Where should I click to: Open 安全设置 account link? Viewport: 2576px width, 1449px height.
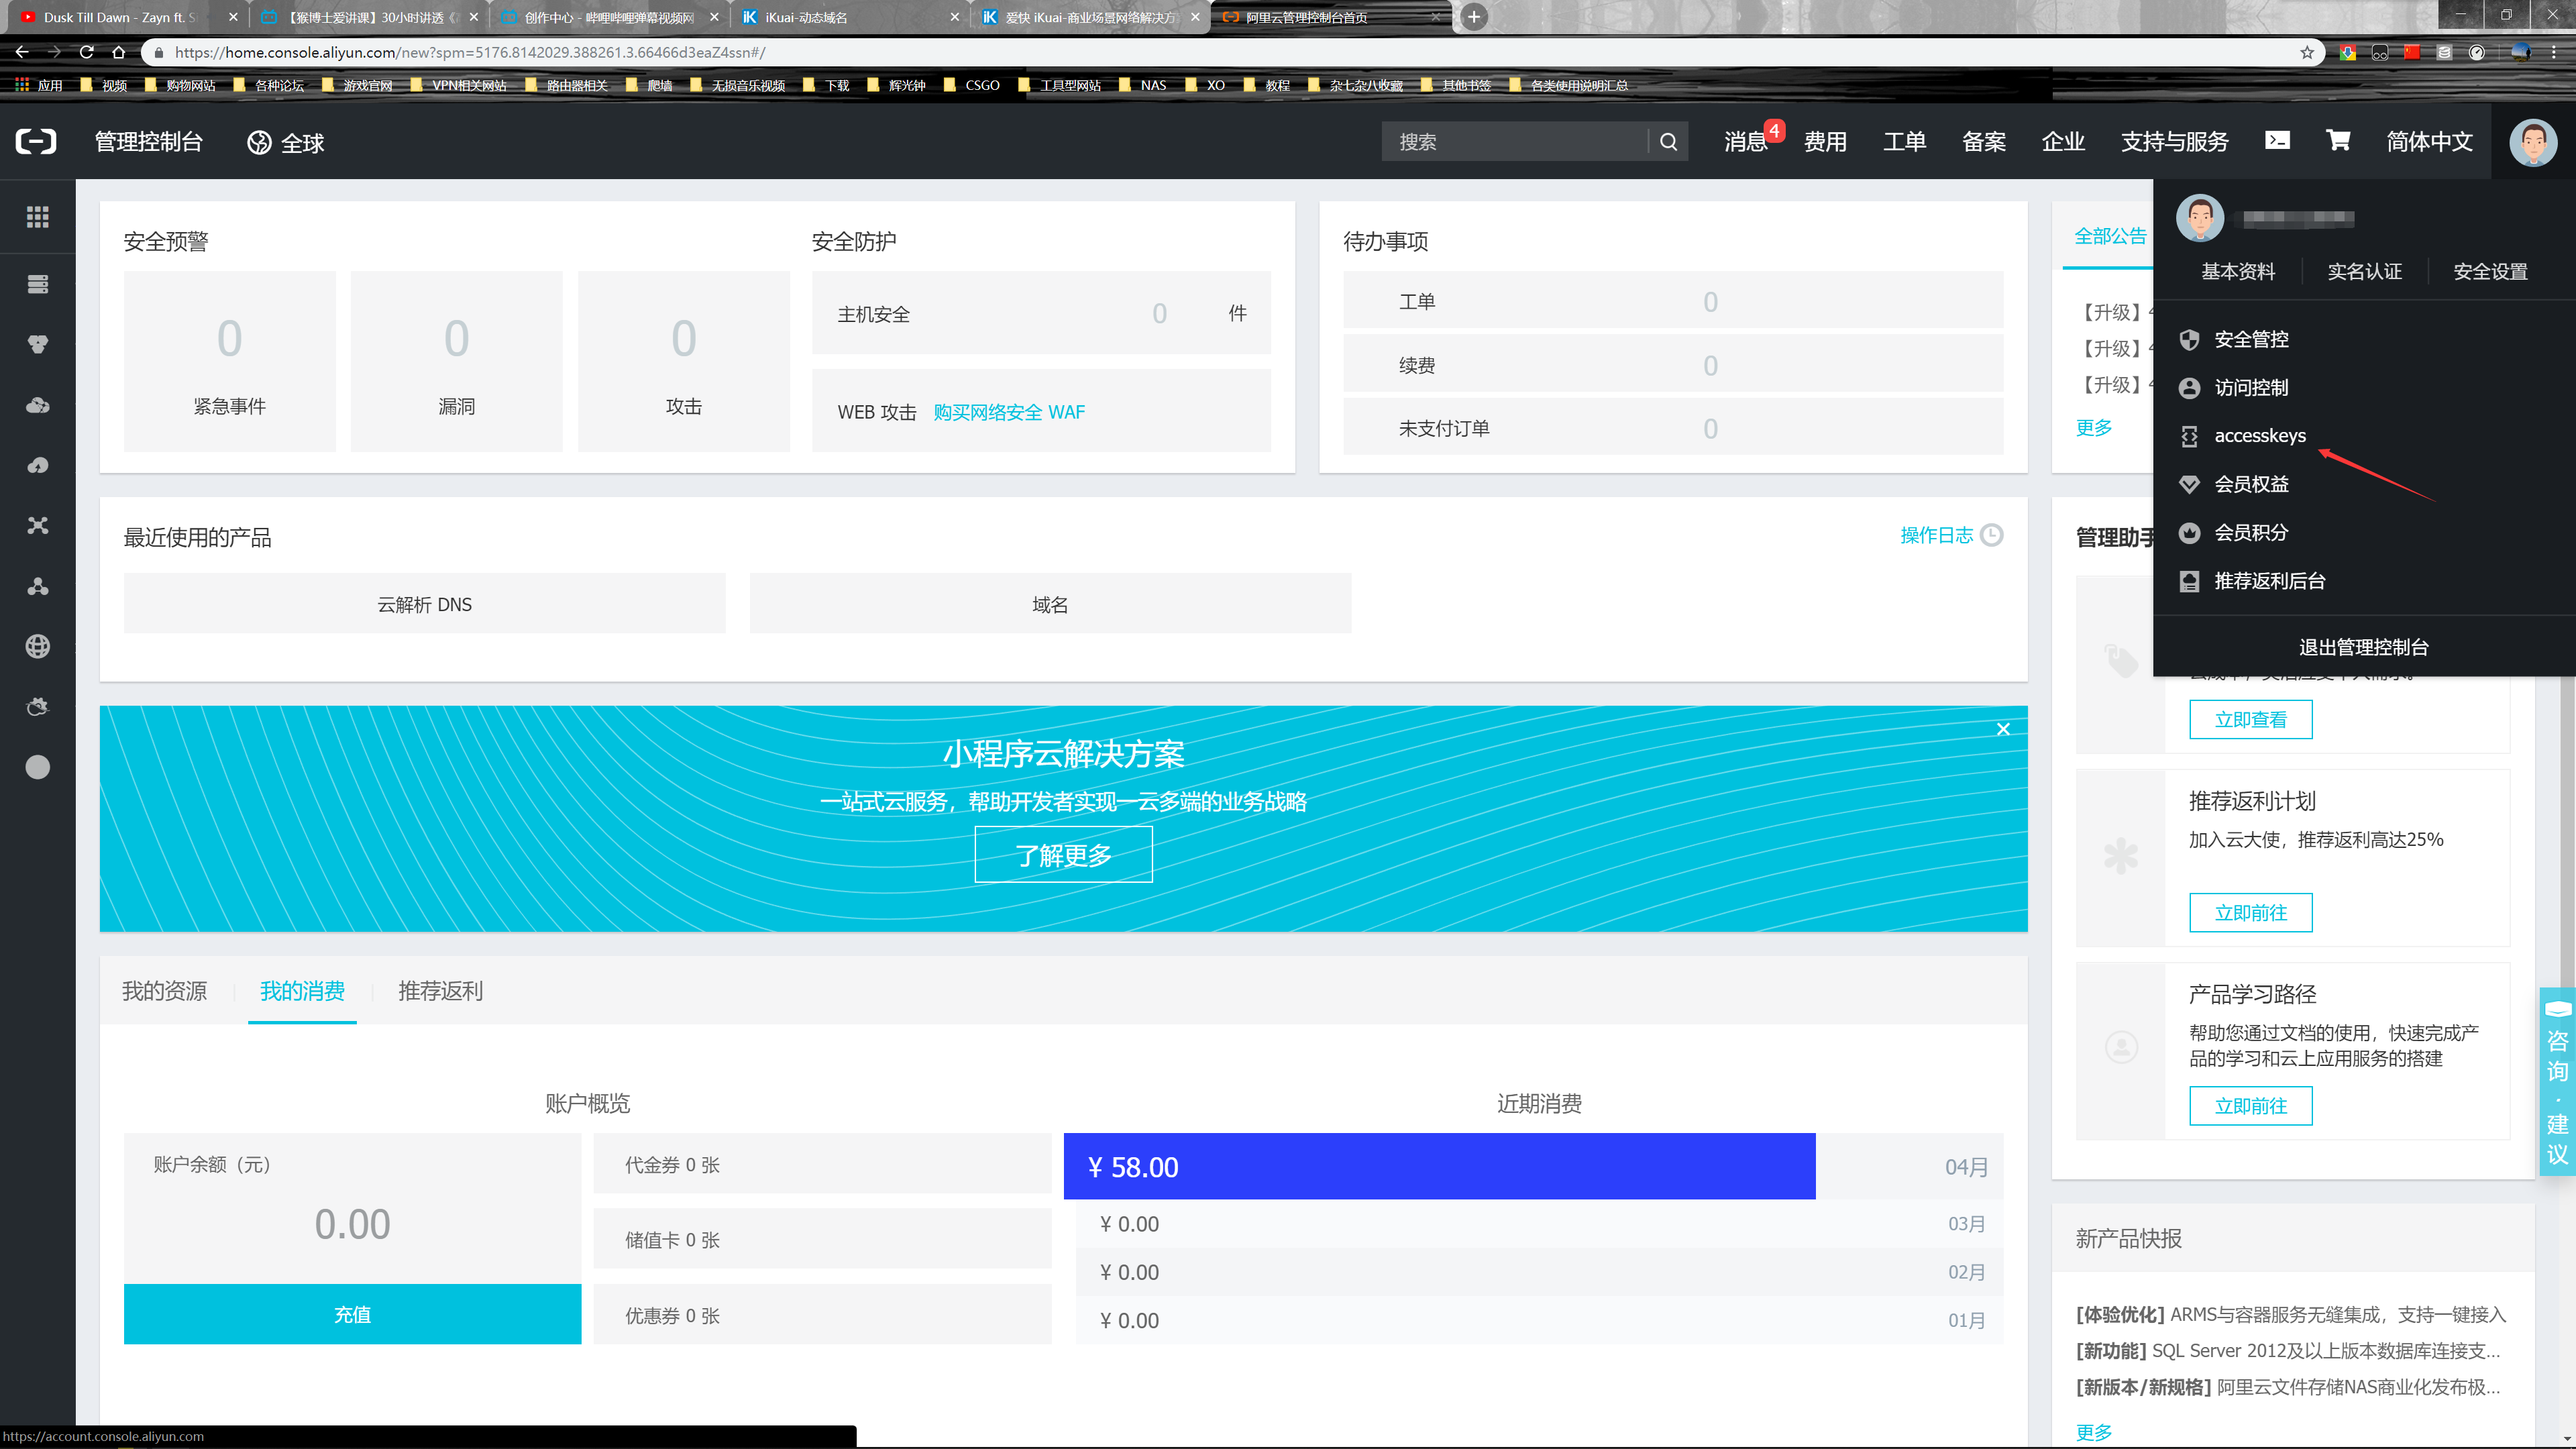2490,272
